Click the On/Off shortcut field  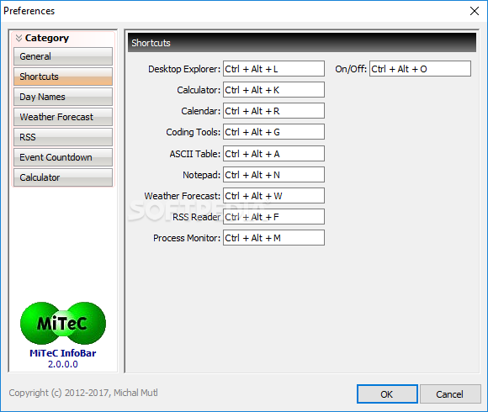pyautogui.click(x=420, y=69)
